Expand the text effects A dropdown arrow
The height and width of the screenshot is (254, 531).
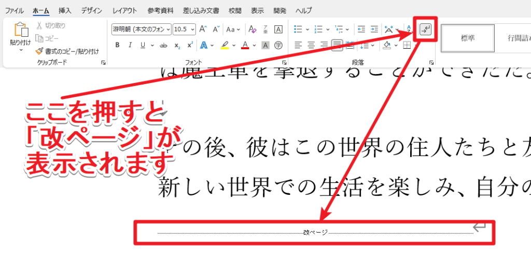click(212, 45)
